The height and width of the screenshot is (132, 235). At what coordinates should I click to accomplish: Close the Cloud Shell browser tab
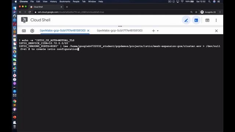click(x=61, y=7)
